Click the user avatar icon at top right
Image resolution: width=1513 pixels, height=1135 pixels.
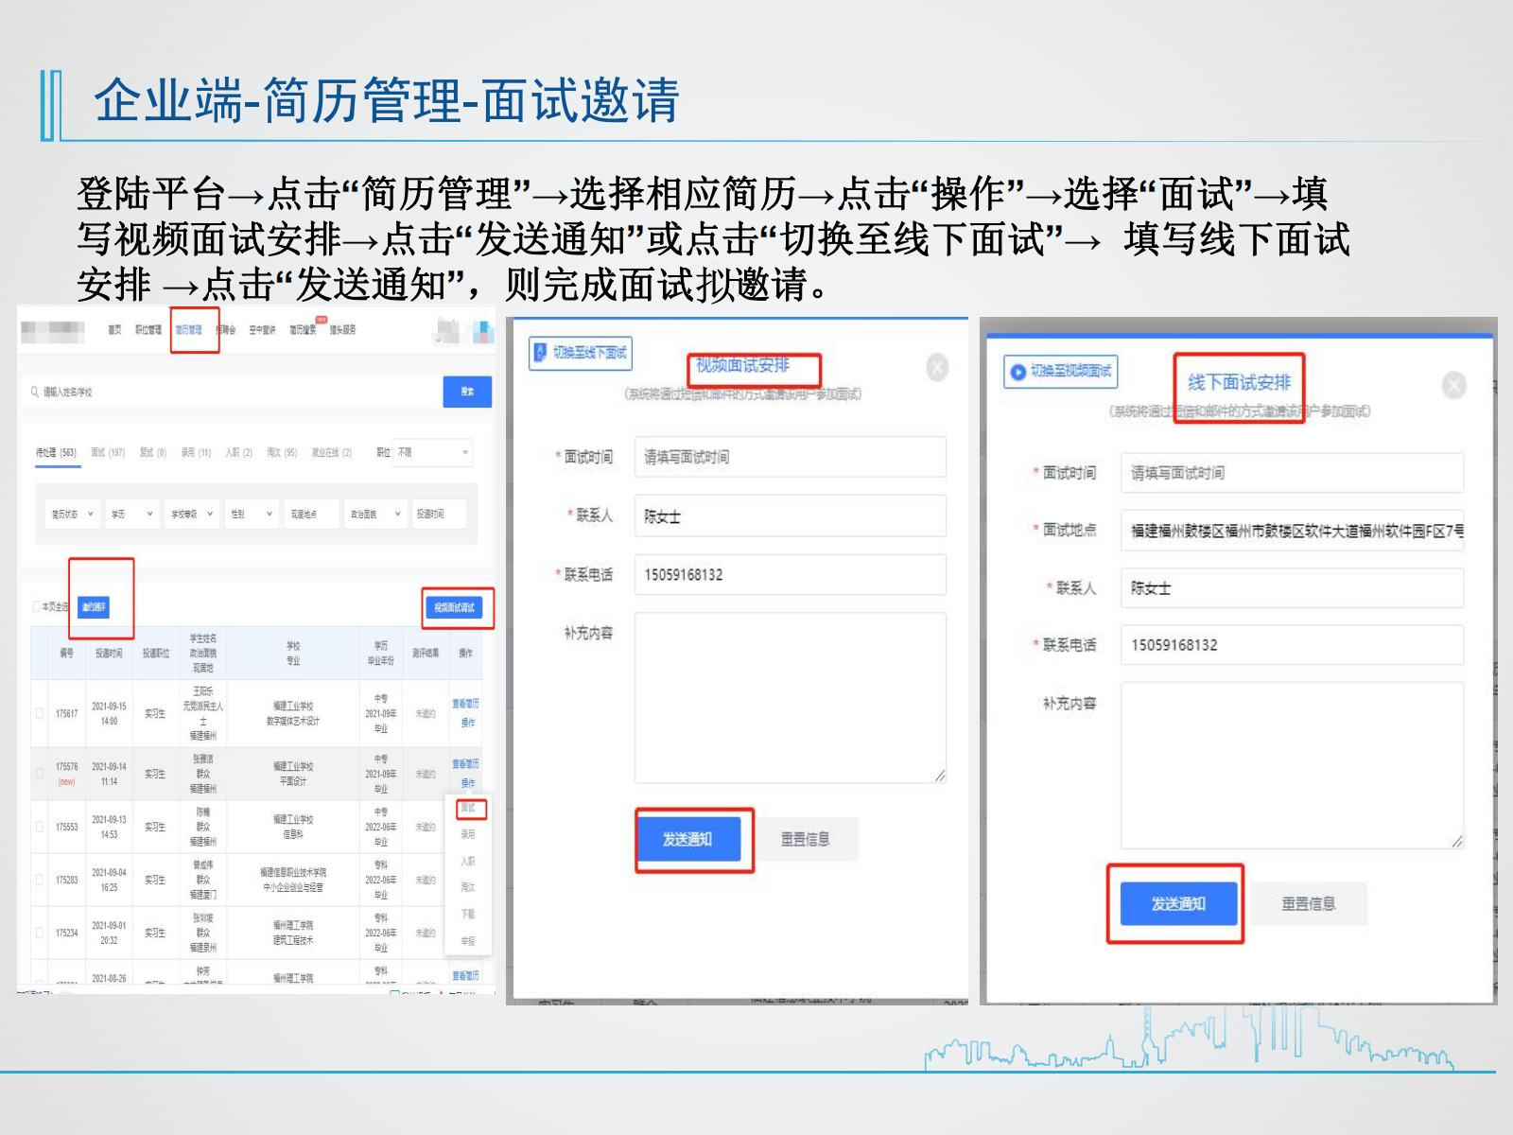[447, 331]
